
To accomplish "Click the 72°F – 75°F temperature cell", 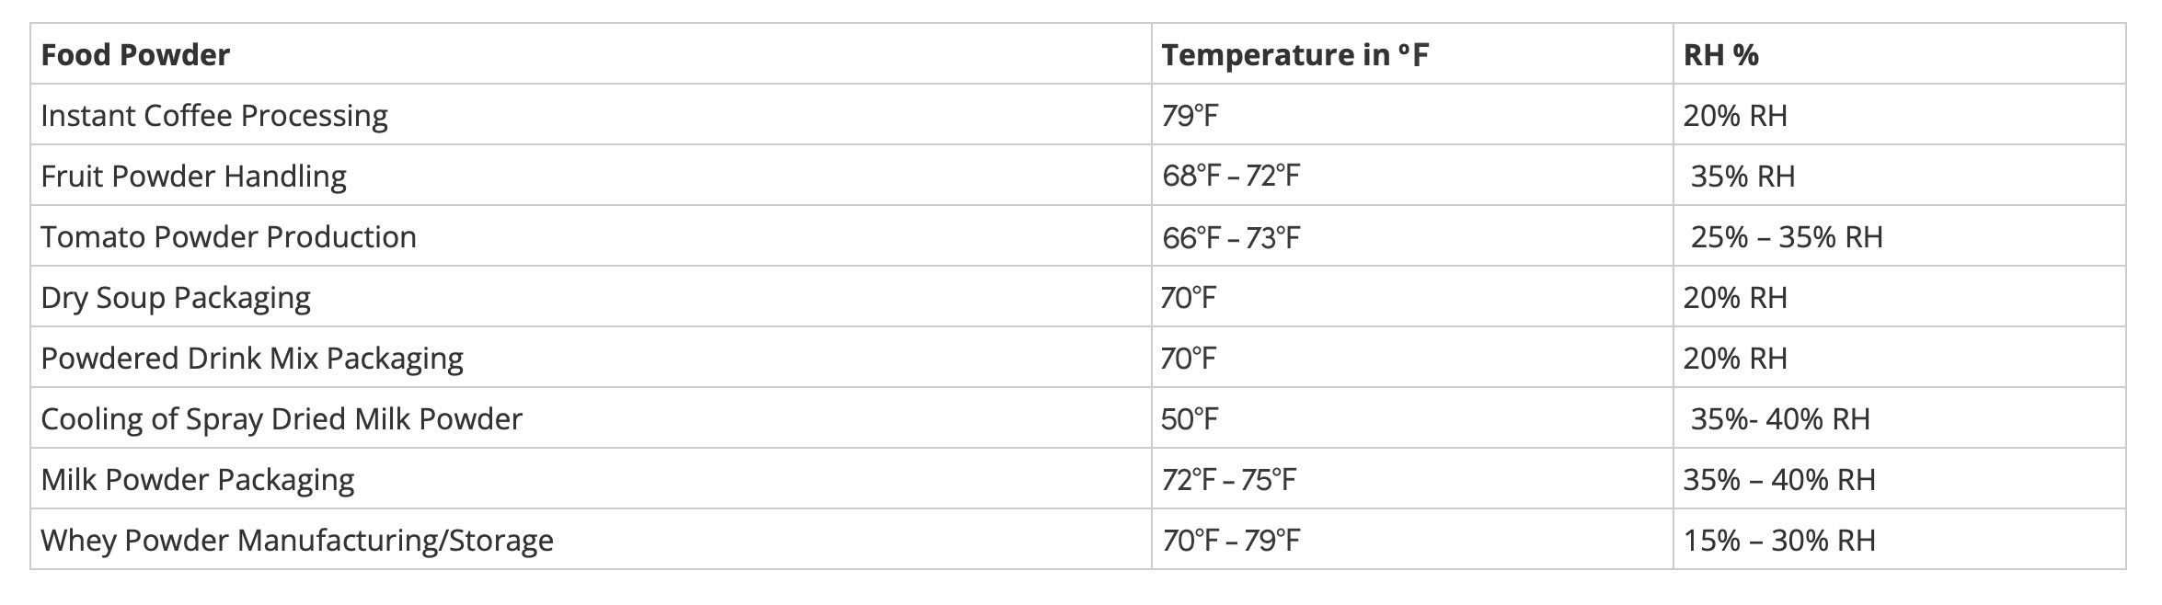I will tap(1228, 480).
